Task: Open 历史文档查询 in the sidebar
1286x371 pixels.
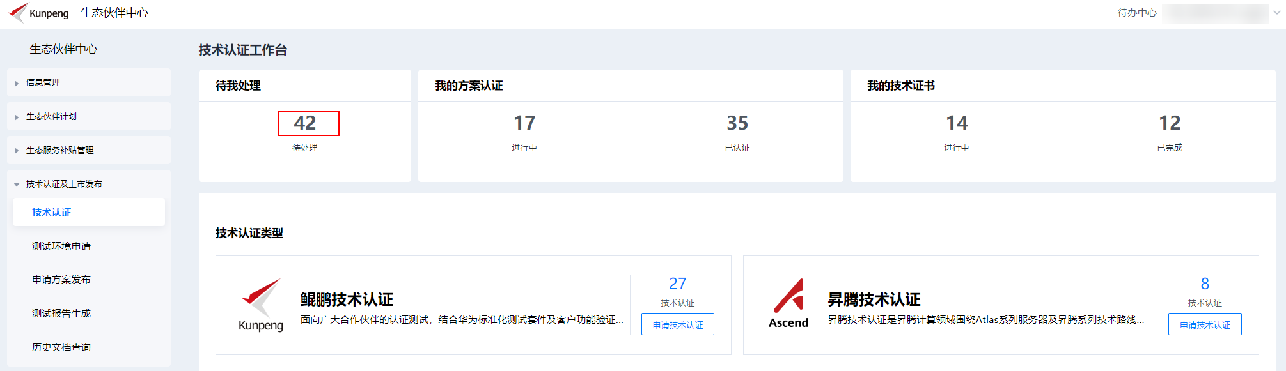Action: click(61, 347)
